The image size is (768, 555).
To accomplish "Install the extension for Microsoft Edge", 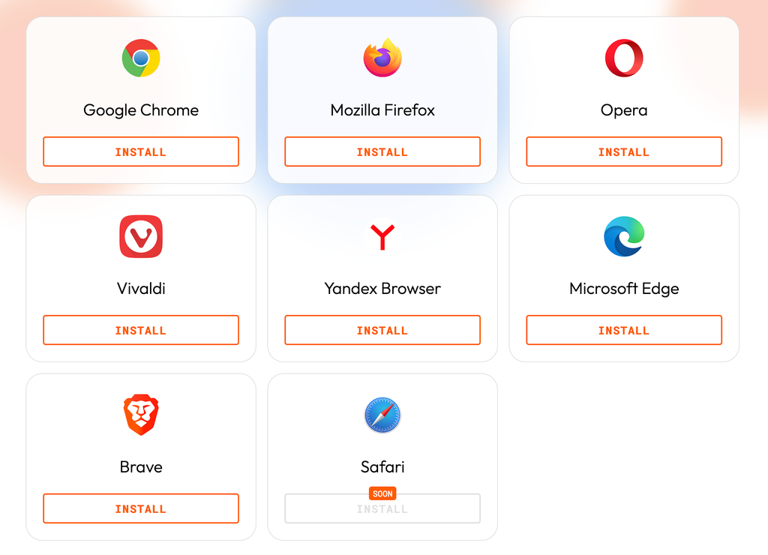I will (x=624, y=330).
